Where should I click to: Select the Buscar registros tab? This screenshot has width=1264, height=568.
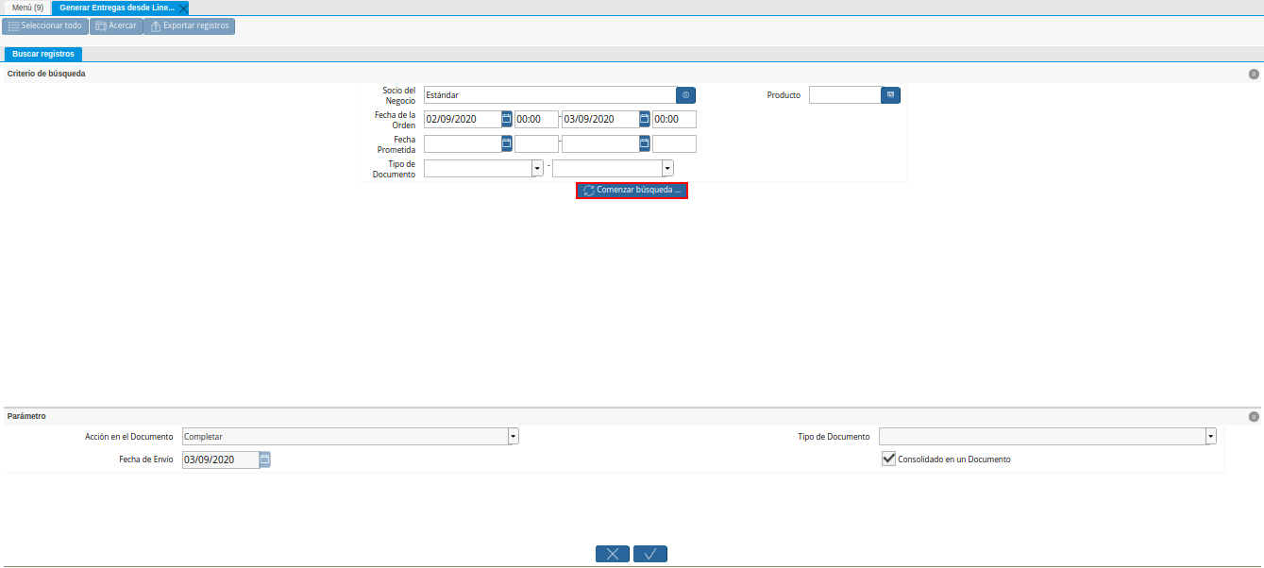click(43, 54)
